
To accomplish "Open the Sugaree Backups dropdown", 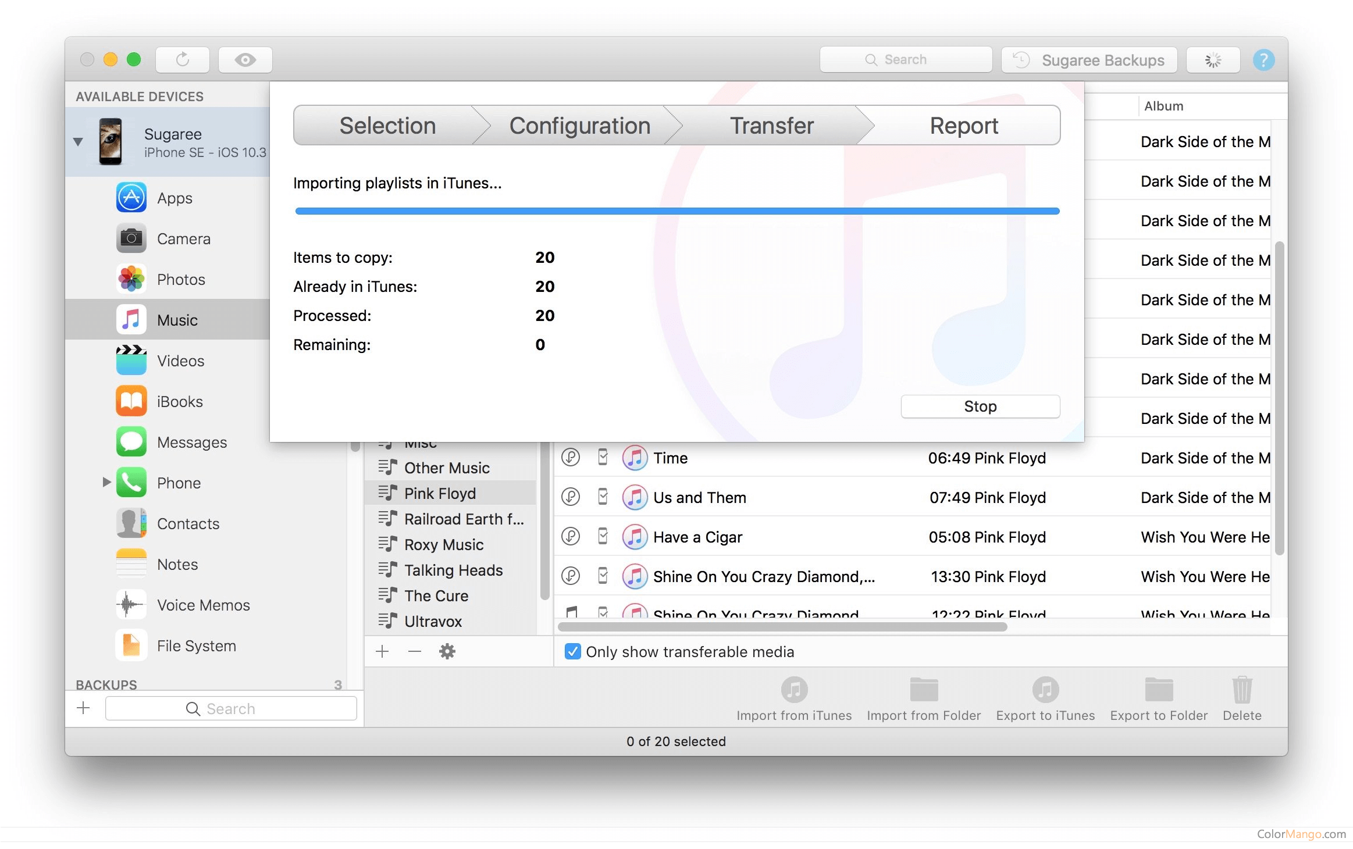I will click(x=1089, y=60).
